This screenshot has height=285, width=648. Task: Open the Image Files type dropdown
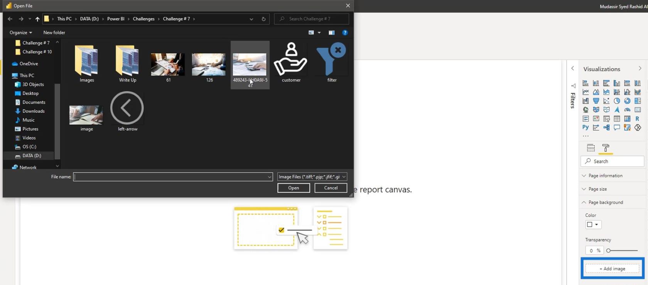312,177
